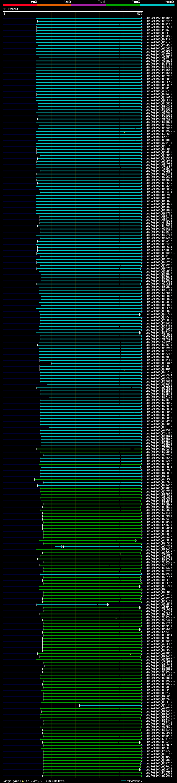Select hit label UniRef100_Q9LL50
The width and height of the screenshot is (177, 783).
pyautogui.click(x=158, y=82)
